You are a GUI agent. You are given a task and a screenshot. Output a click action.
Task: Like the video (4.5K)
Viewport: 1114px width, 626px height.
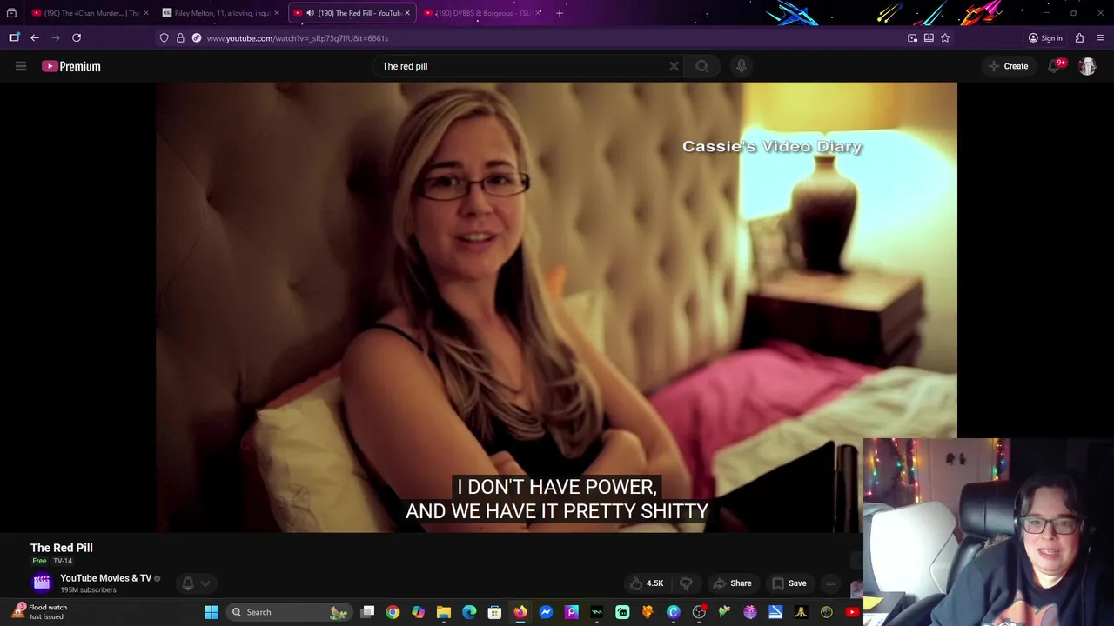(647, 583)
